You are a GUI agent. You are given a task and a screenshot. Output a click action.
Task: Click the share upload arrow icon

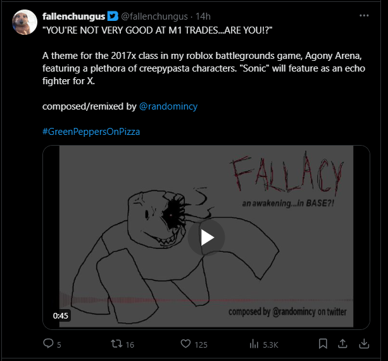(x=343, y=344)
